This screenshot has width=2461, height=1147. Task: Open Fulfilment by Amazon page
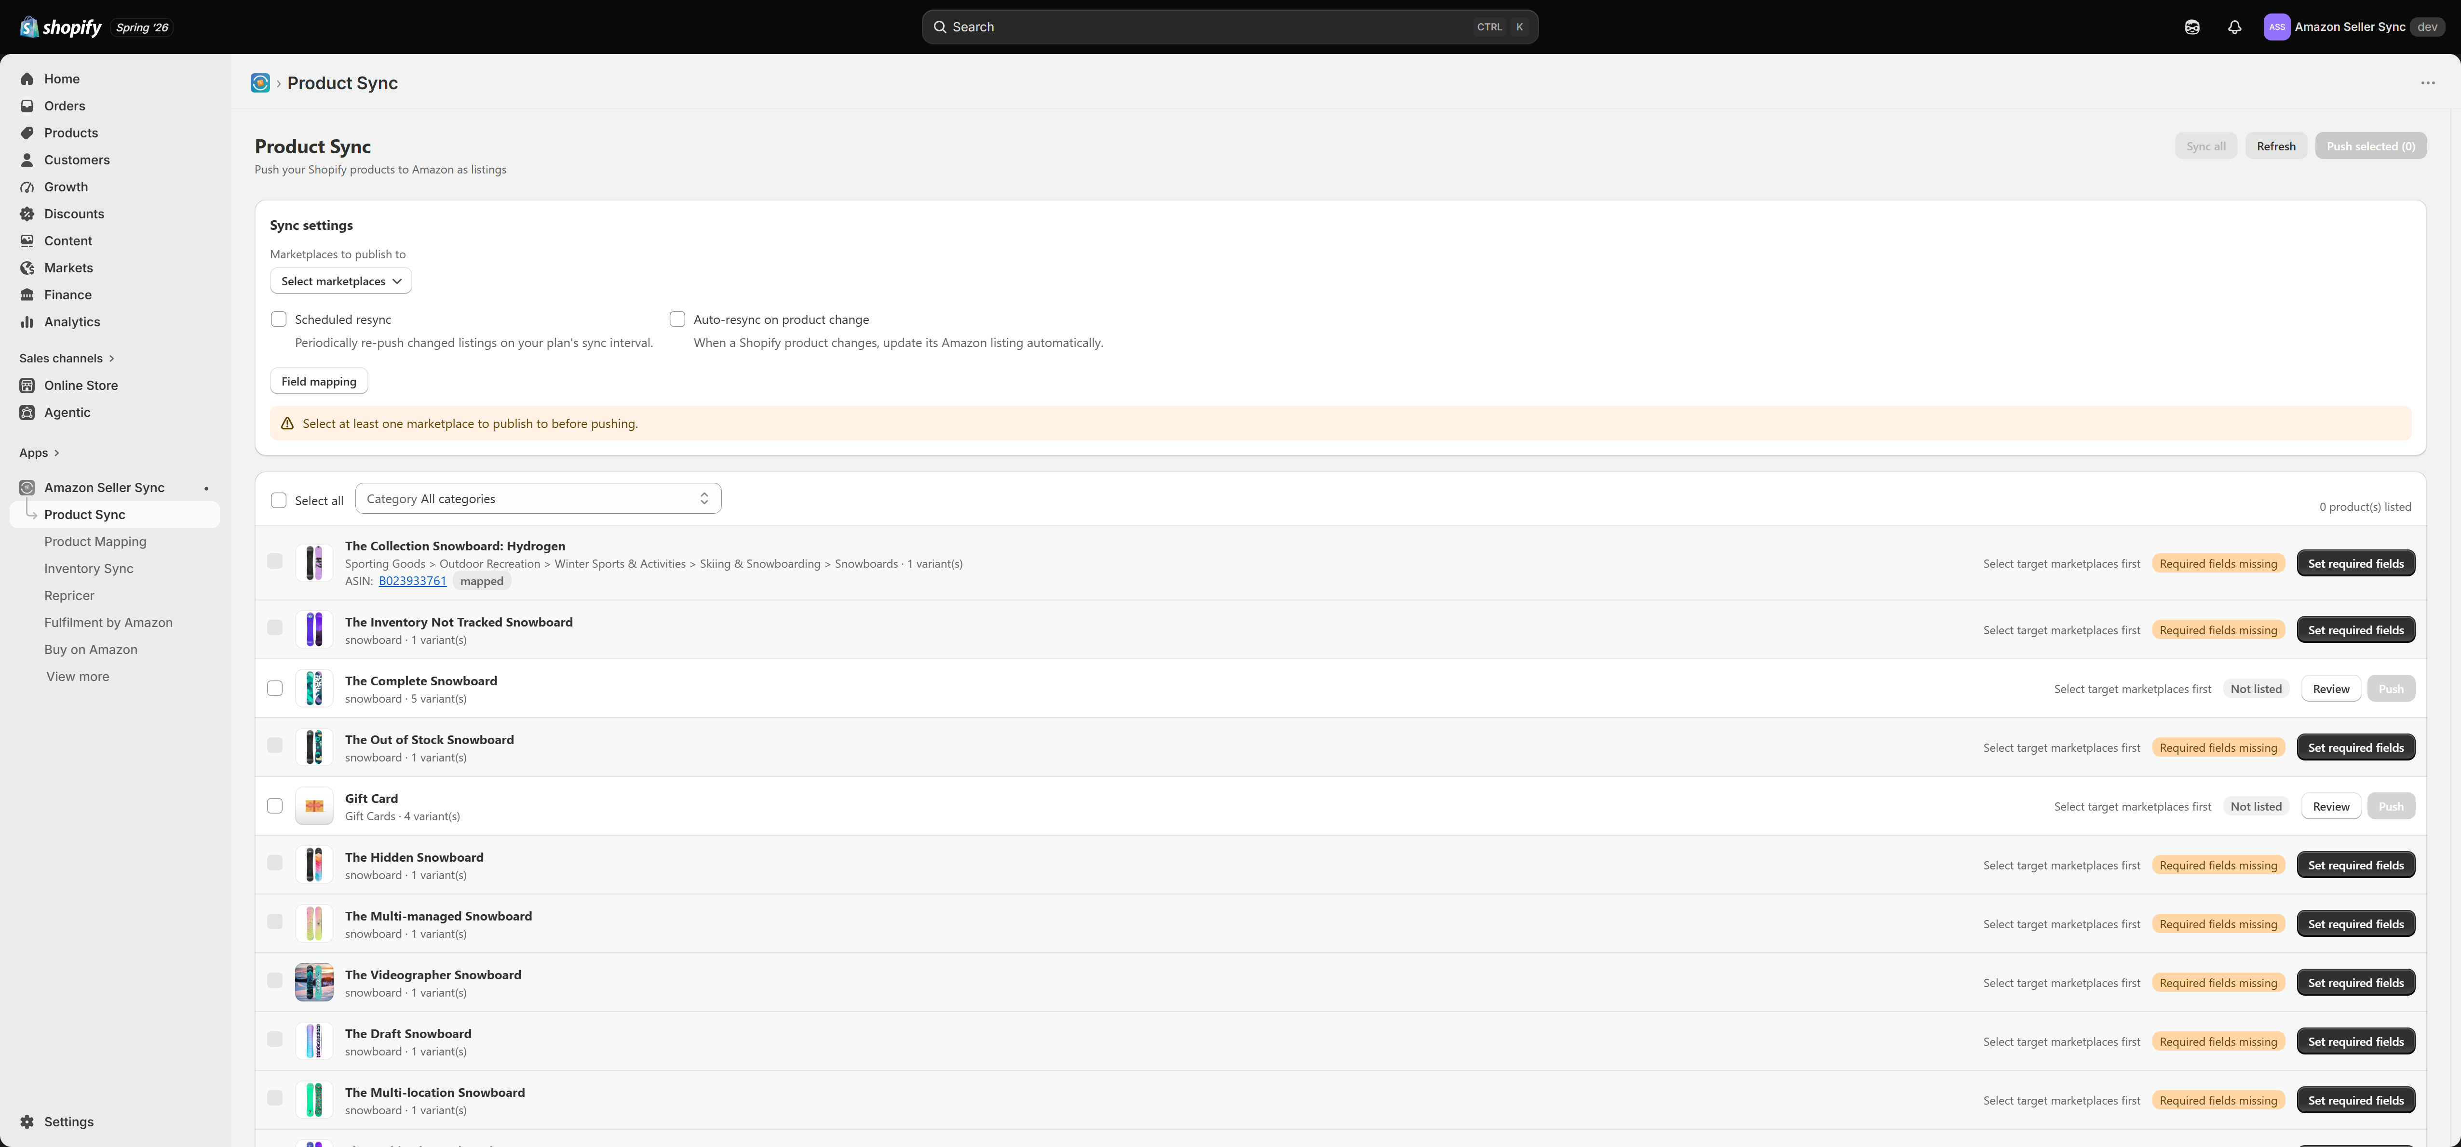pyautogui.click(x=108, y=623)
